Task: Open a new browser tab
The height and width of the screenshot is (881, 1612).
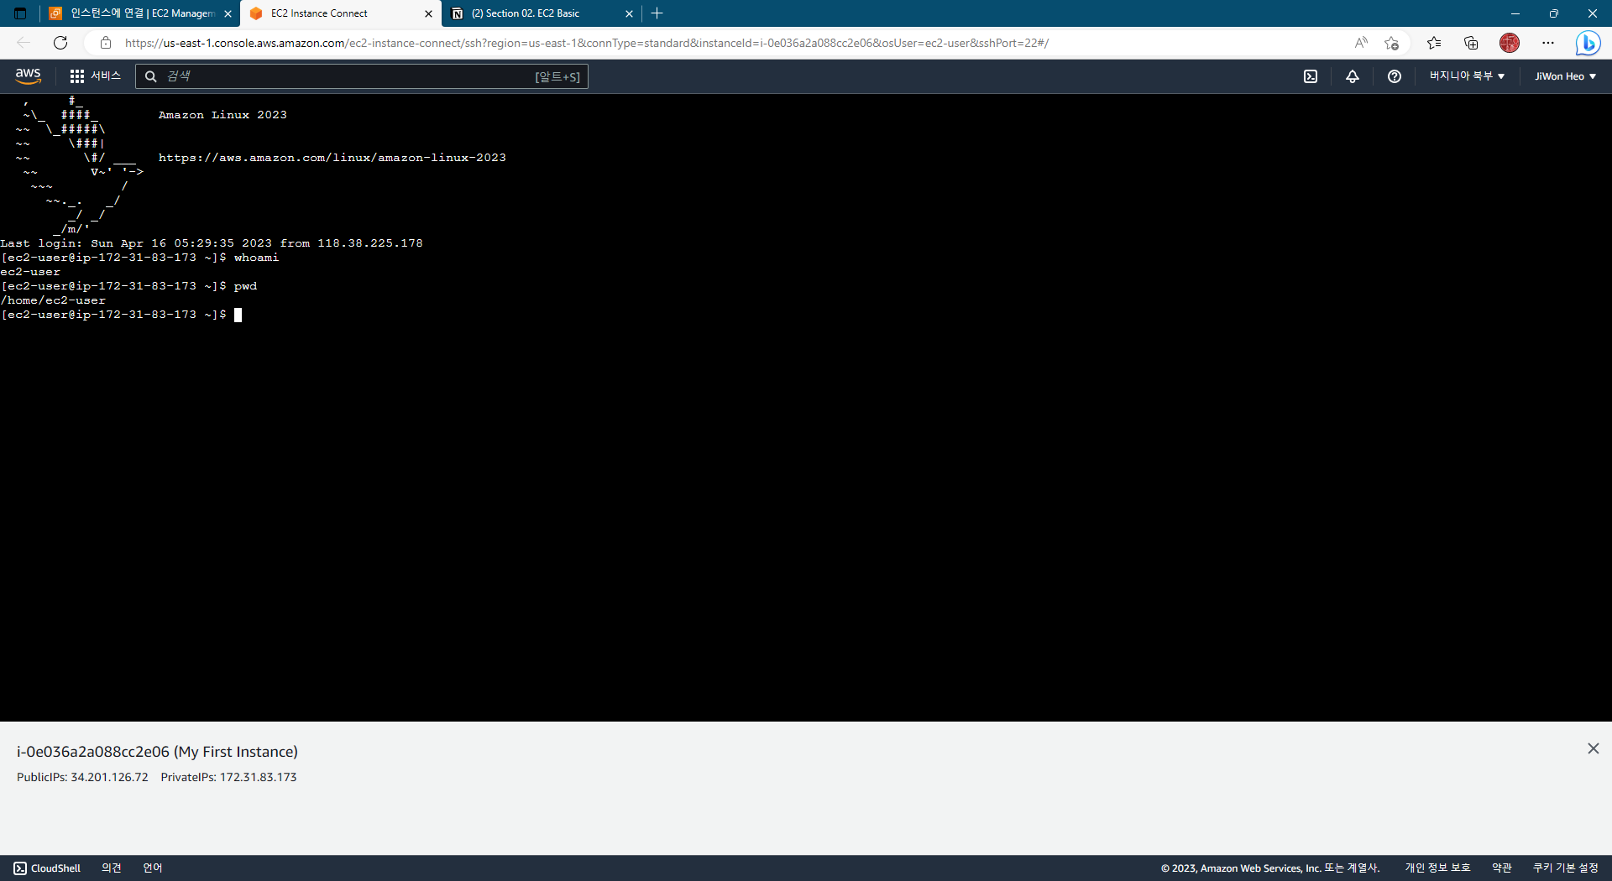Action: [x=657, y=13]
